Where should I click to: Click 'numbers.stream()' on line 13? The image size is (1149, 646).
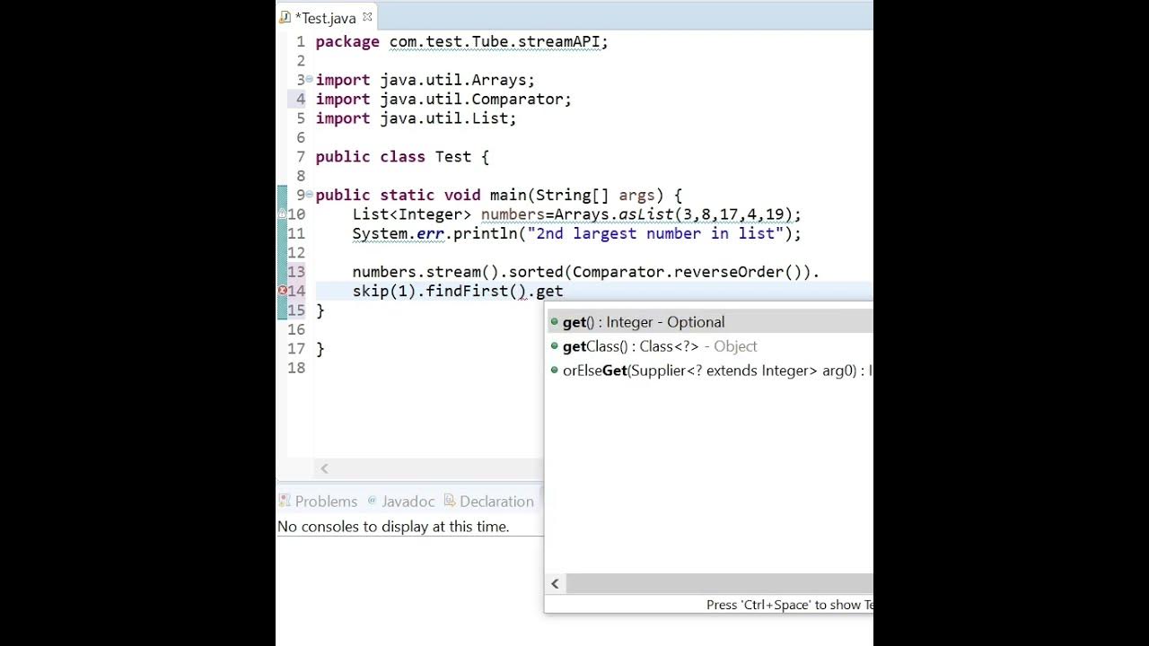pos(426,272)
